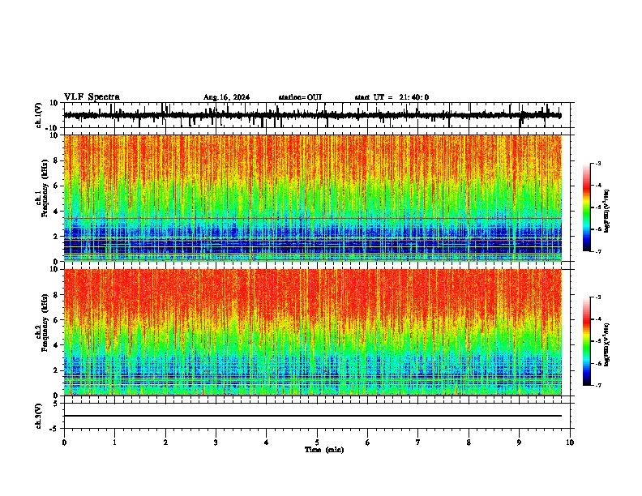The image size is (642, 496).
Task: Click the ch.1 voltage waveform trace
Action: tap(312, 115)
